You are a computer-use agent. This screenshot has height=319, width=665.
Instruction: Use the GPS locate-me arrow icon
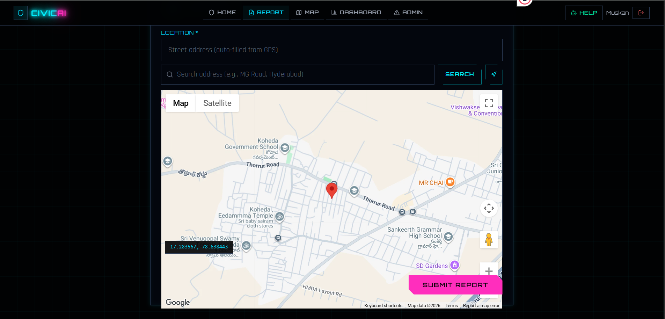(494, 74)
